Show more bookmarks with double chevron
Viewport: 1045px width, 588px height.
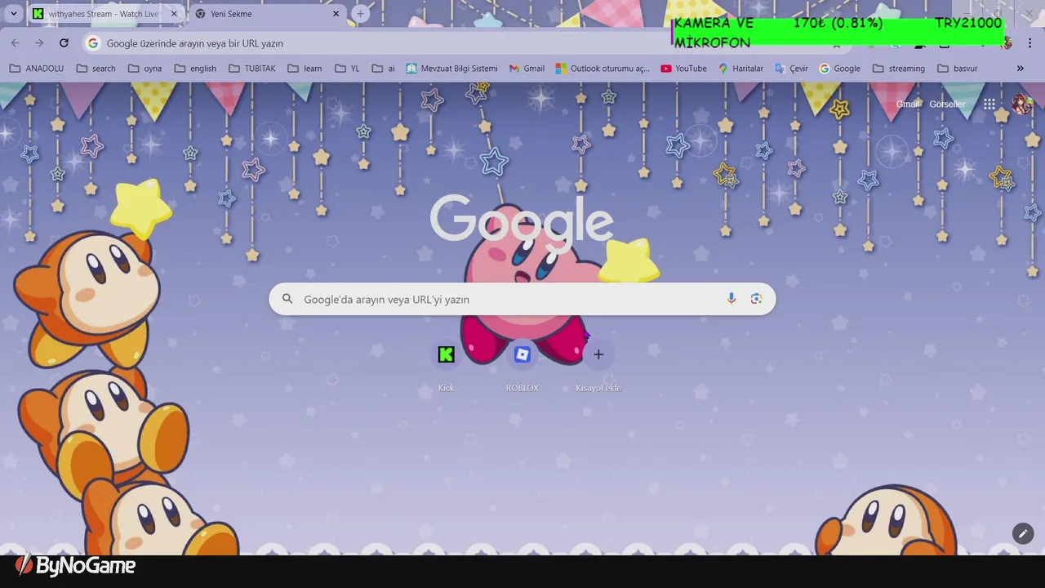[1020, 69]
